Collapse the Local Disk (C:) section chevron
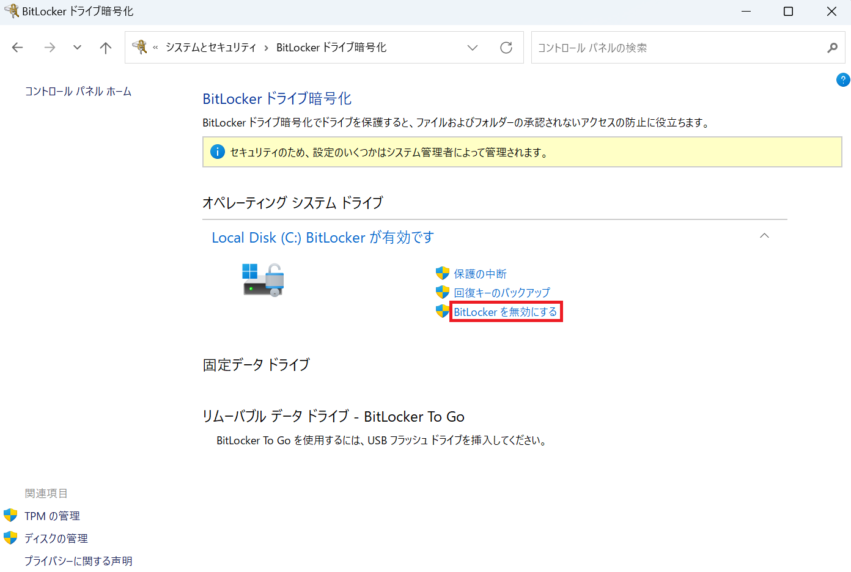 [764, 236]
